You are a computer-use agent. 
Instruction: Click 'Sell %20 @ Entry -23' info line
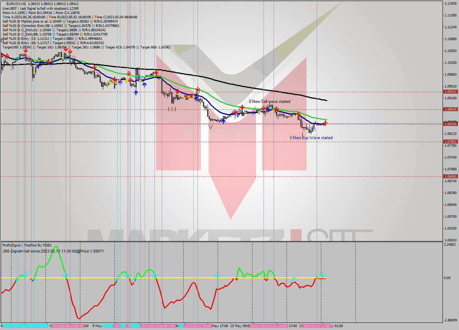[52, 38]
